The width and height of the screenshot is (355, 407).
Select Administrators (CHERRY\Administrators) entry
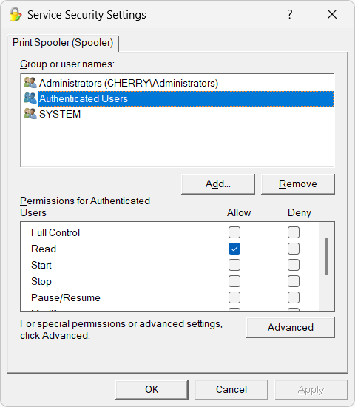coord(129,83)
